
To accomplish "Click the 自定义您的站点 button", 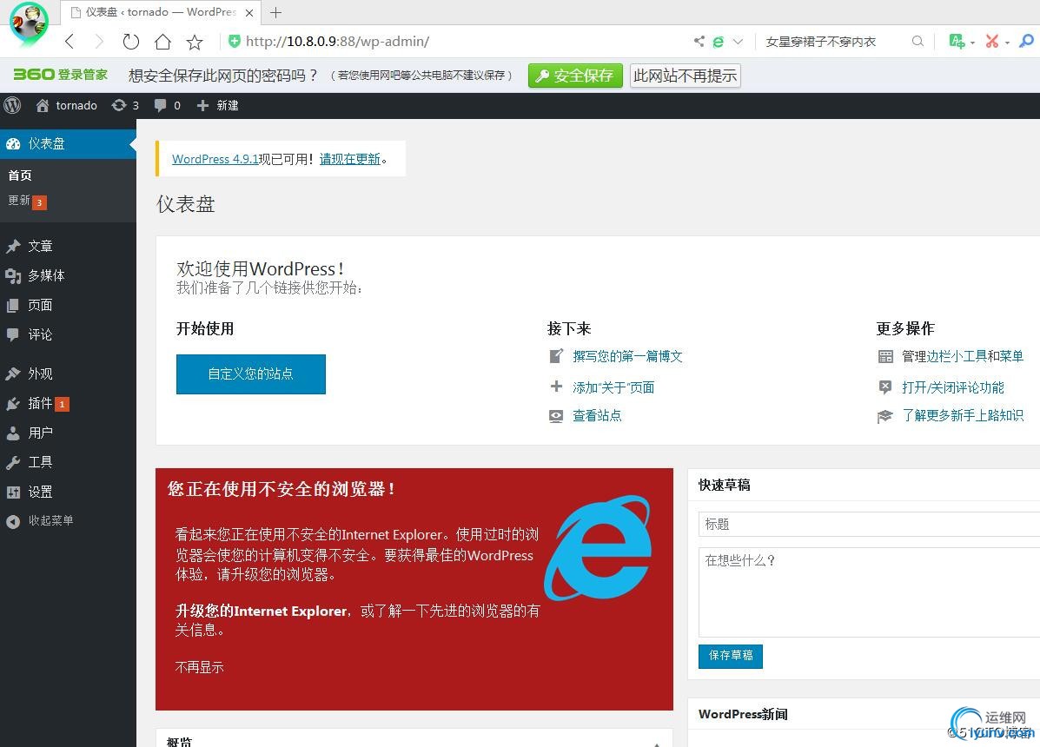I will coord(251,373).
